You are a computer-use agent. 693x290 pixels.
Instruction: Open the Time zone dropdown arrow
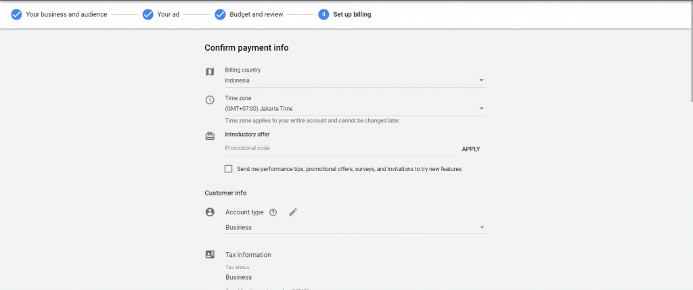481,109
